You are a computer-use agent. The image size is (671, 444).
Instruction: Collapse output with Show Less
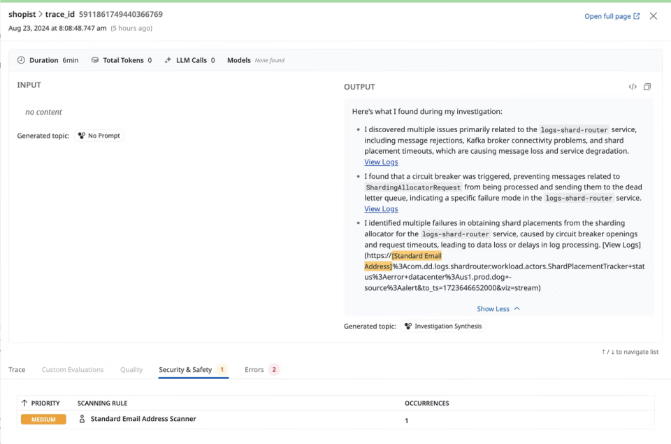pos(498,309)
